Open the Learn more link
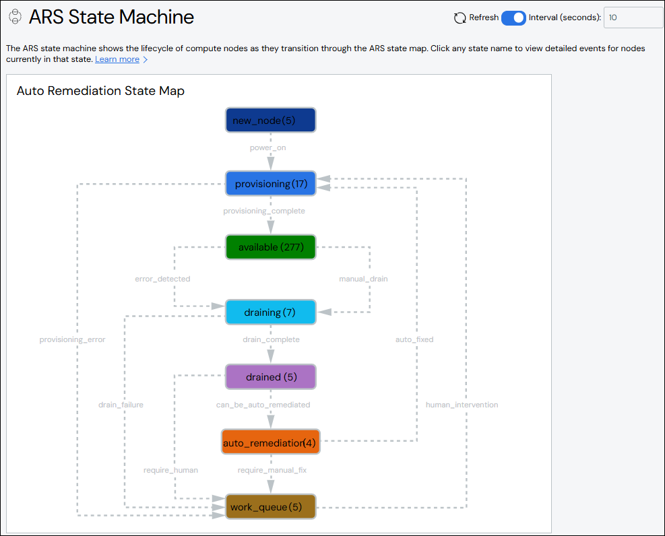Viewport: 665px width, 536px height. click(x=117, y=59)
